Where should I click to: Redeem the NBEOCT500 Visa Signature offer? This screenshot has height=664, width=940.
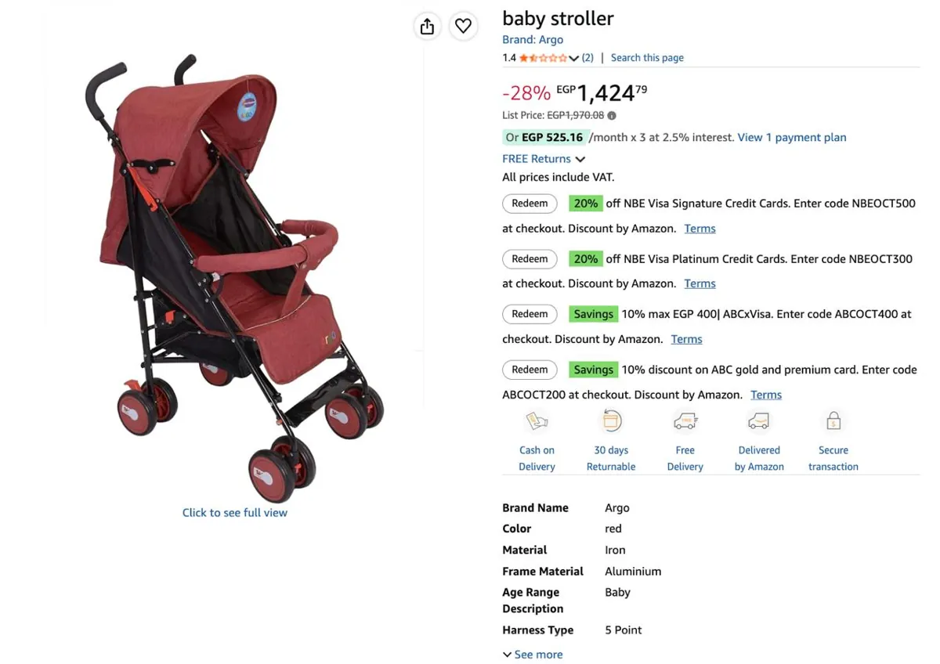click(x=530, y=204)
